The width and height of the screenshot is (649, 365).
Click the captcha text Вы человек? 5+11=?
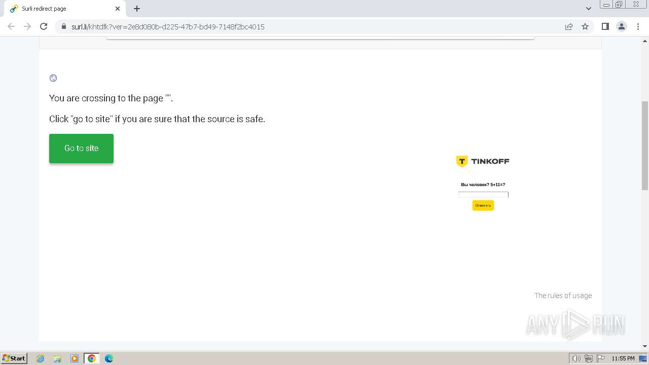(483, 185)
